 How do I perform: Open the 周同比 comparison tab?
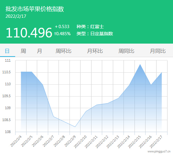tap(126, 51)
